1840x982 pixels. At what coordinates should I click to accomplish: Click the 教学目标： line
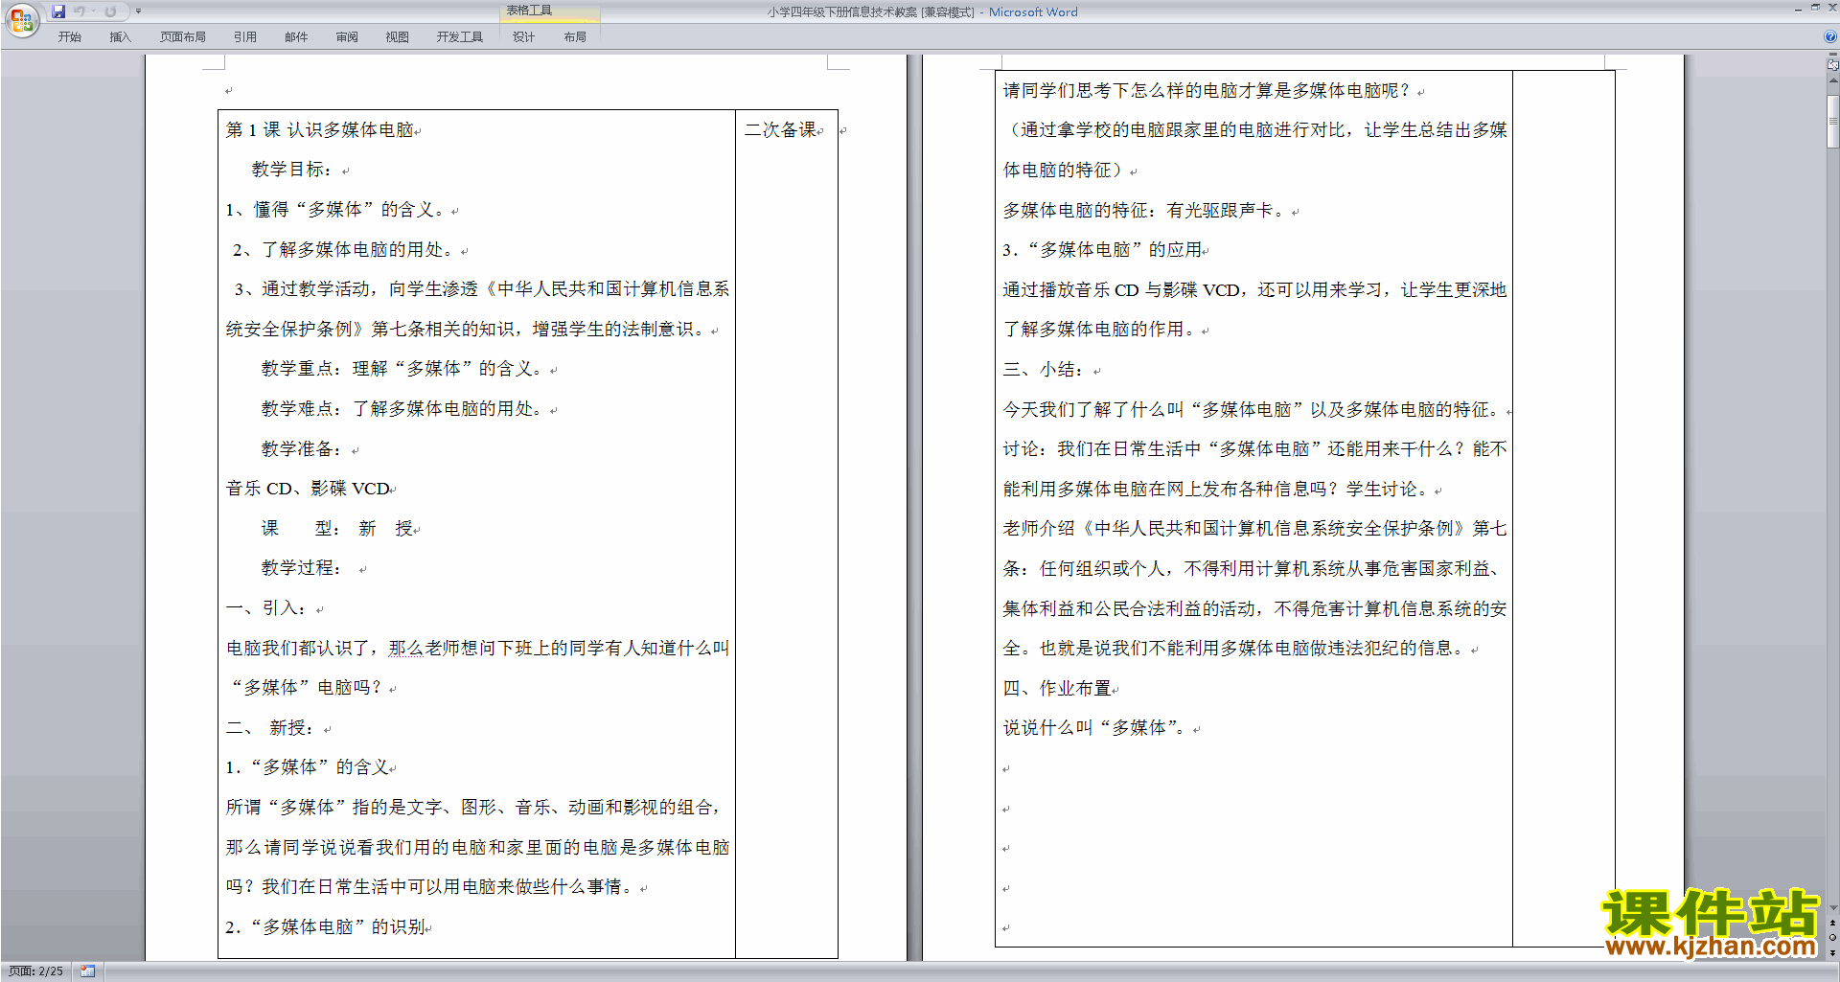pos(292,170)
